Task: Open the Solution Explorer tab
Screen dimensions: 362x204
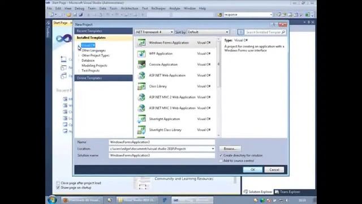Action: point(258,192)
